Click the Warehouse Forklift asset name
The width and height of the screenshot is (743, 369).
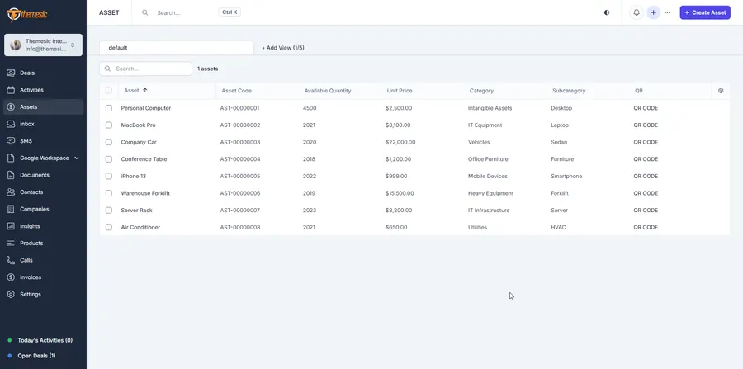pyautogui.click(x=145, y=193)
